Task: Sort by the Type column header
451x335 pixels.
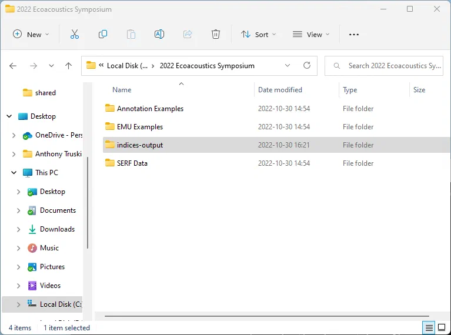Action: [350, 90]
